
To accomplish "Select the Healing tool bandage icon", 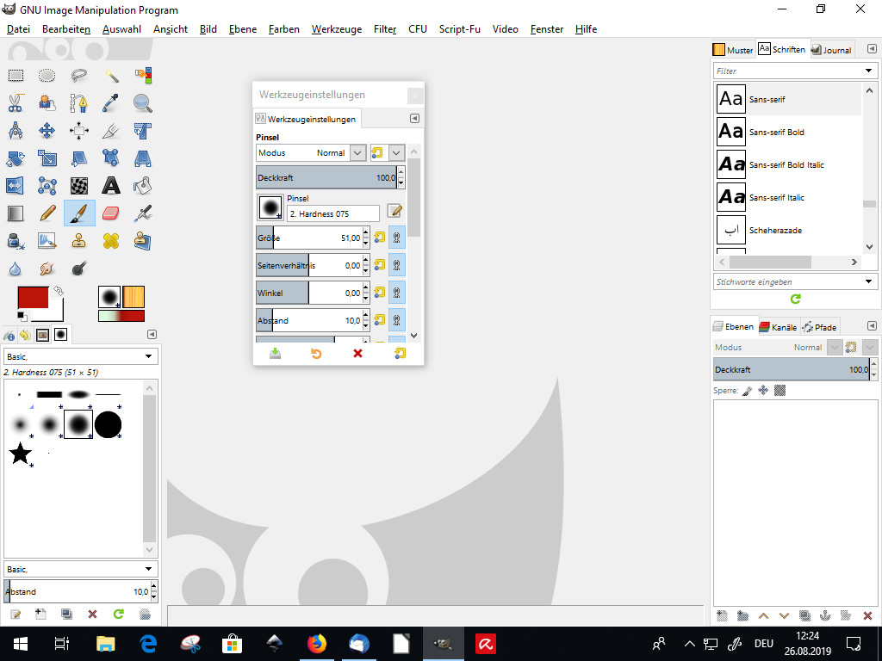I will 111,240.
